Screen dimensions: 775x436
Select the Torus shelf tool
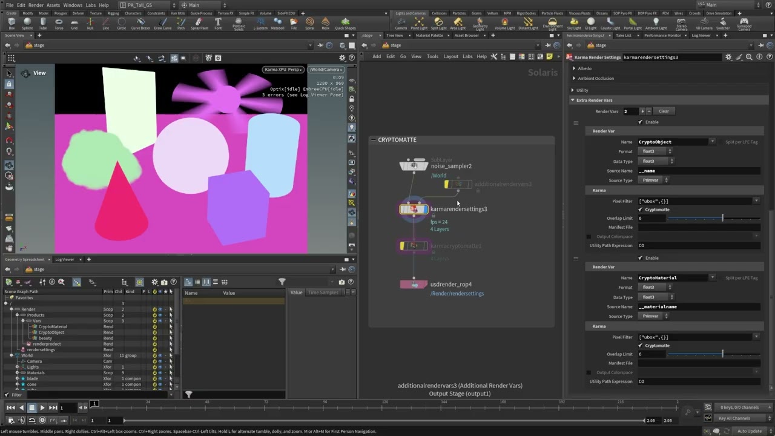tap(59, 23)
